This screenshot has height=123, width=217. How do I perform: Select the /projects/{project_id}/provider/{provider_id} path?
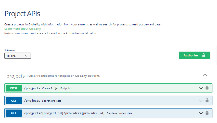(x=64, y=113)
